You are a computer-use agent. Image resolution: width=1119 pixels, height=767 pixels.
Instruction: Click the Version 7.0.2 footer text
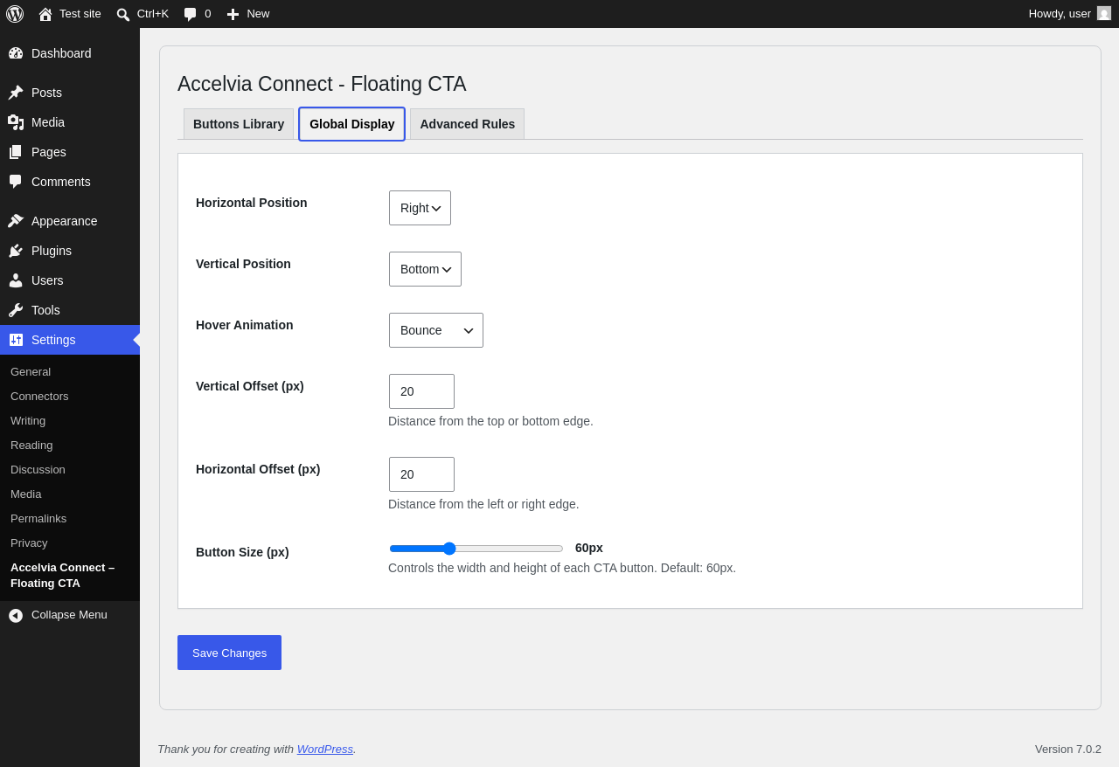coord(1068,749)
